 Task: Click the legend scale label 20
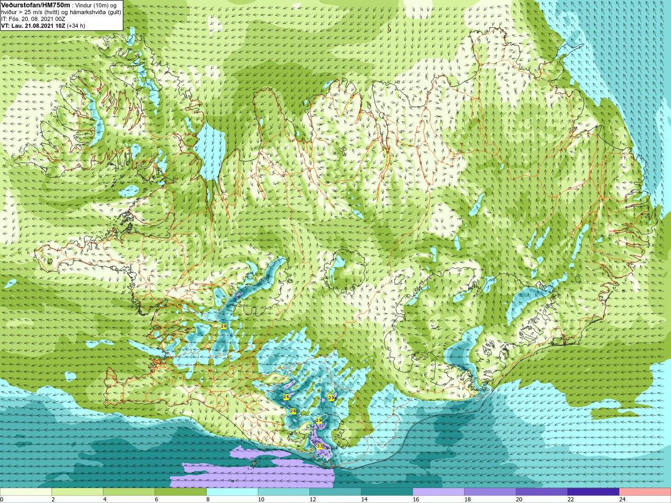(x=519, y=499)
